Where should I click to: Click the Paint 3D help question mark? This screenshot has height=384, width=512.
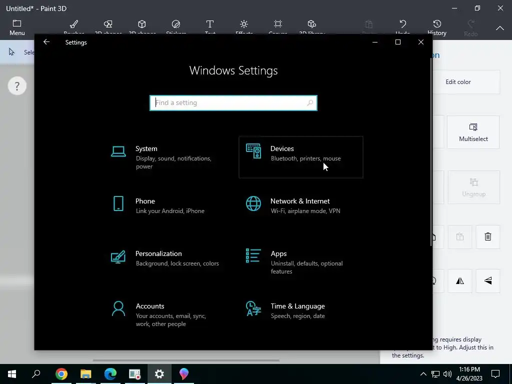click(x=17, y=86)
